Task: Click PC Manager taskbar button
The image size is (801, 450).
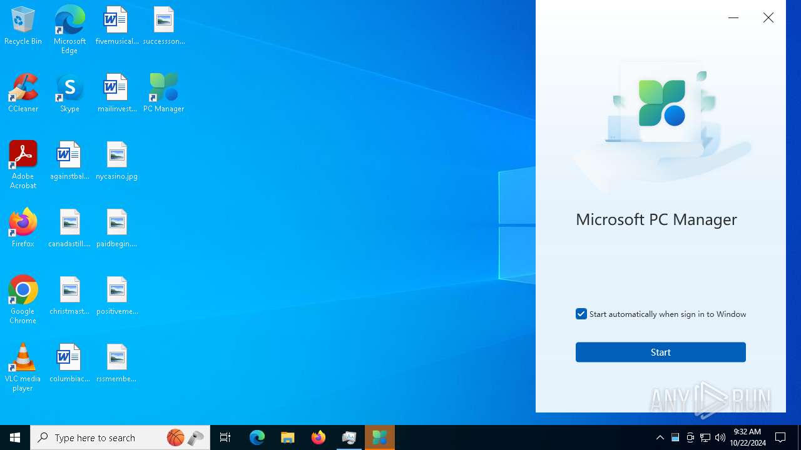Action: click(x=380, y=437)
